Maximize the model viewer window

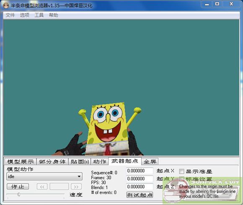(x=217, y=4)
